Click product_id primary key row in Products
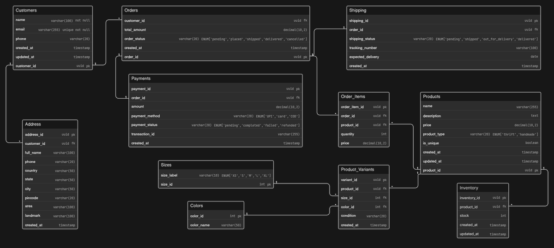The image size is (554, 248). point(481,170)
